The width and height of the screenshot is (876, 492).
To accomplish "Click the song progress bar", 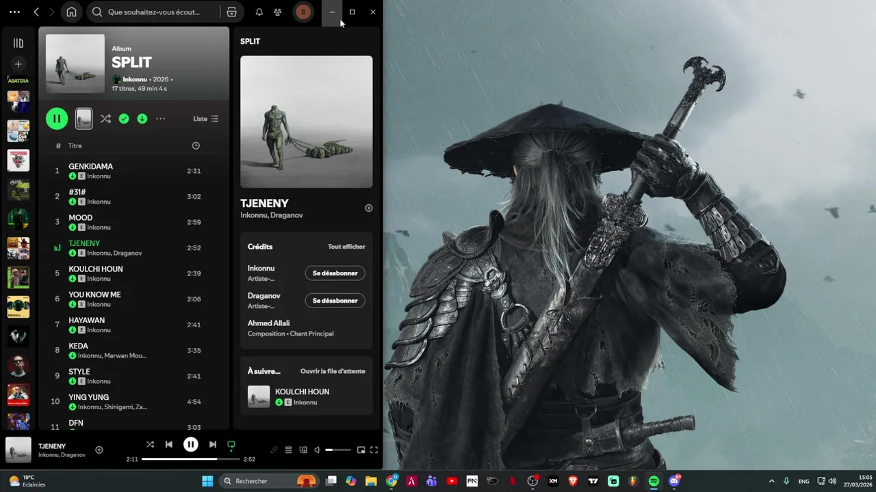I will pyautogui.click(x=190, y=459).
